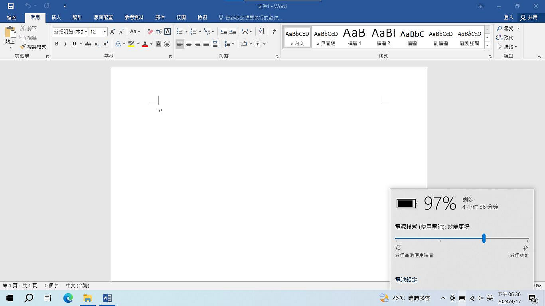
Task: Switch to the 參考資料 (References) tab
Action: point(134,18)
